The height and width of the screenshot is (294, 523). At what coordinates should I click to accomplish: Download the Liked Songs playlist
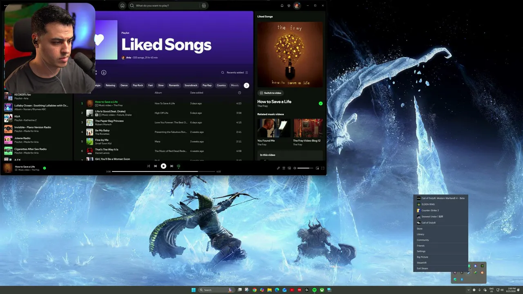point(104,72)
